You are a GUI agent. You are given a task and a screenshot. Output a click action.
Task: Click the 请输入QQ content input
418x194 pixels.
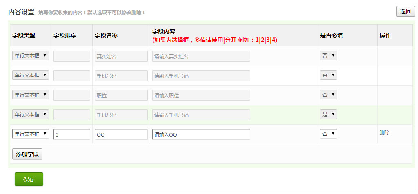[x=201, y=134]
